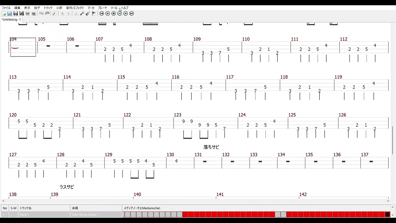Go to the next measure
Image resolution: width=396 pixels, height=223 pixels.
126,13
